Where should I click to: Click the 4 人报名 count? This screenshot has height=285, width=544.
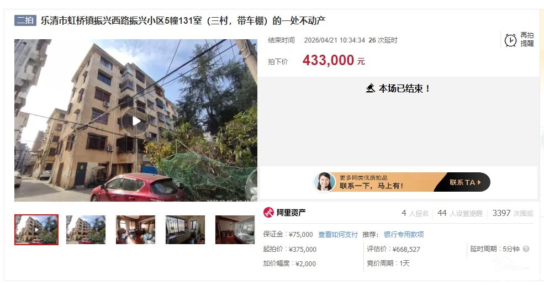[415, 213]
